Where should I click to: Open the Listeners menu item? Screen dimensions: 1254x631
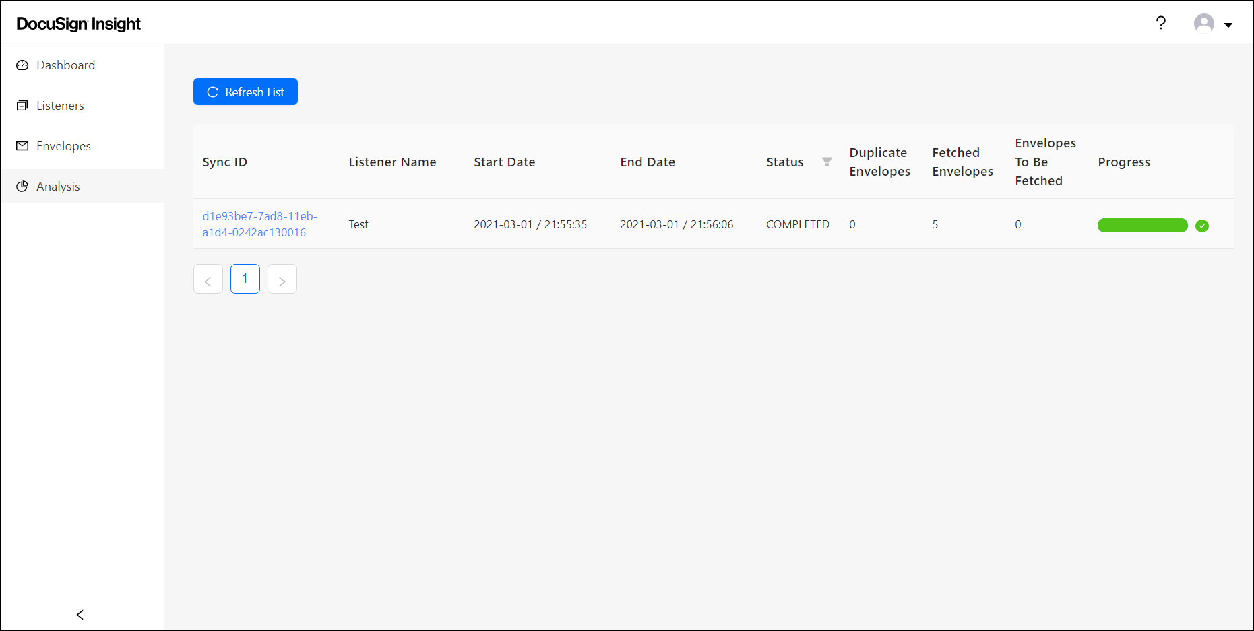click(60, 106)
